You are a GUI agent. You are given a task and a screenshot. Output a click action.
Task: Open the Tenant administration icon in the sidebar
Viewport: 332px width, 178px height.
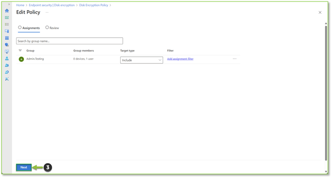tap(7, 72)
